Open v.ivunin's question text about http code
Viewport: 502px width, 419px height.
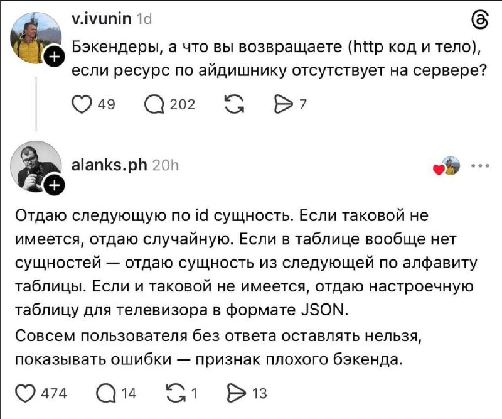click(x=279, y=58)
